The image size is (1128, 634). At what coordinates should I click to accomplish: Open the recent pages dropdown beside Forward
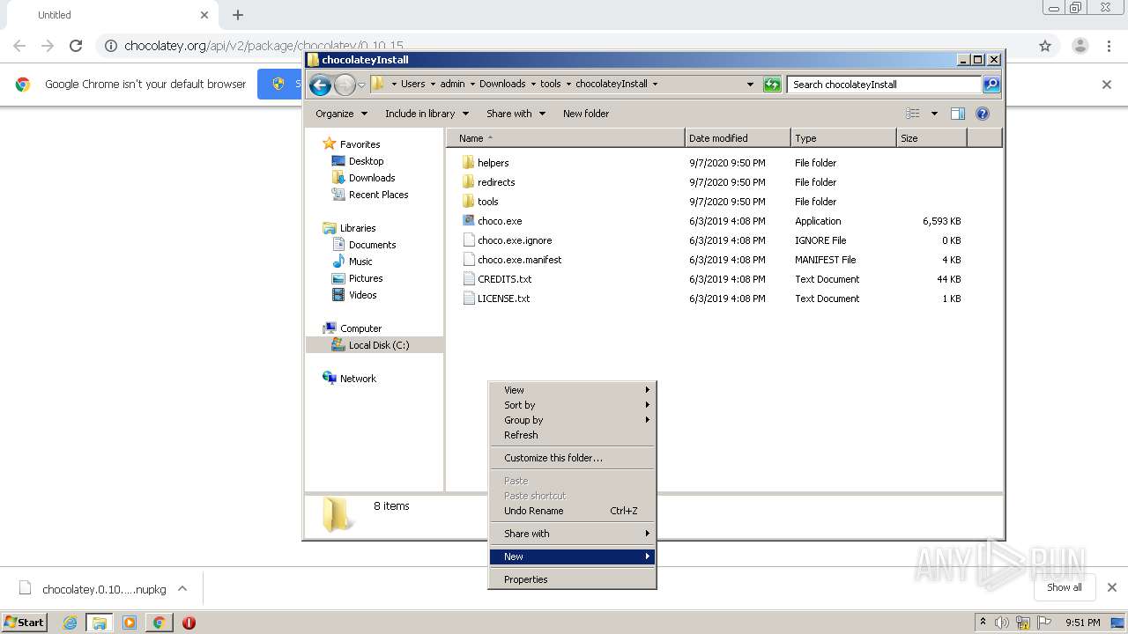click(x=361, y=85)
